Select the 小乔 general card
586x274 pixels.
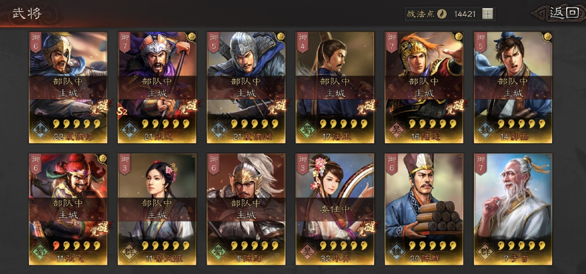335,209
